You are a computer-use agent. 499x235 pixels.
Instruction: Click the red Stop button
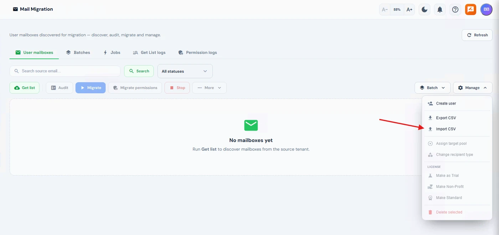(177, 88)
